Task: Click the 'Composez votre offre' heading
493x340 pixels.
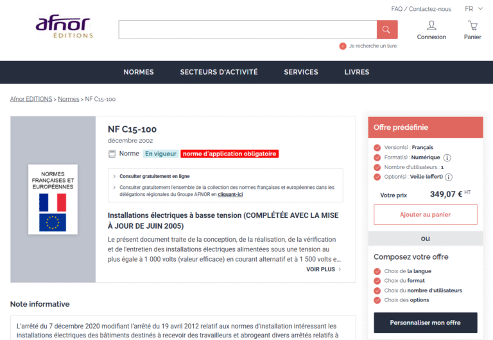Action: click(411, 257)
